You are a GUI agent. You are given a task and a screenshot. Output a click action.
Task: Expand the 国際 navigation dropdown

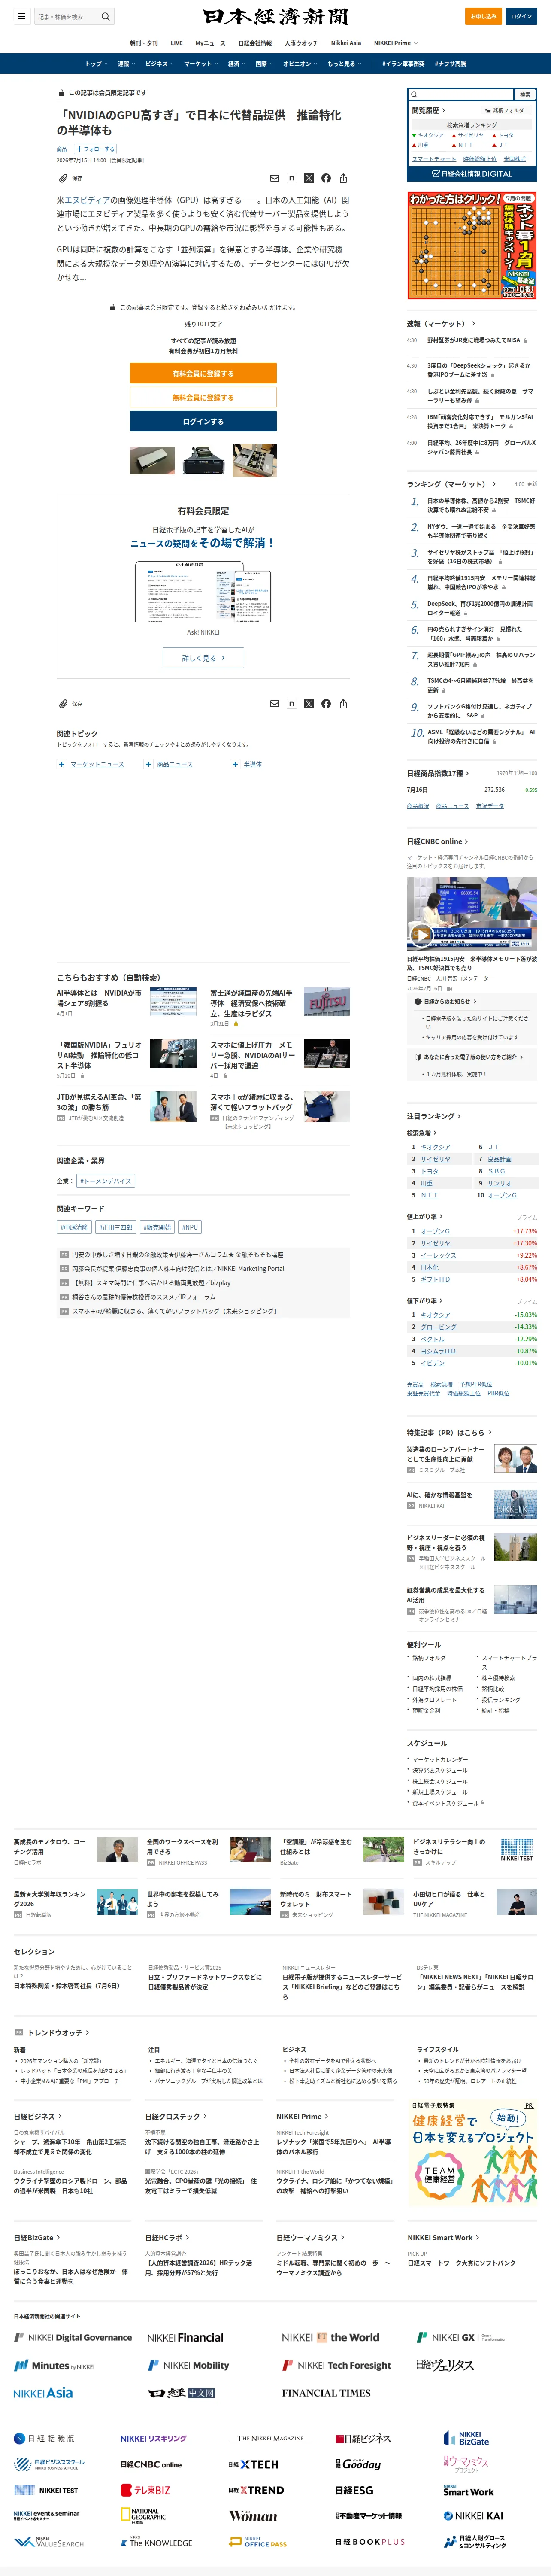264,64
